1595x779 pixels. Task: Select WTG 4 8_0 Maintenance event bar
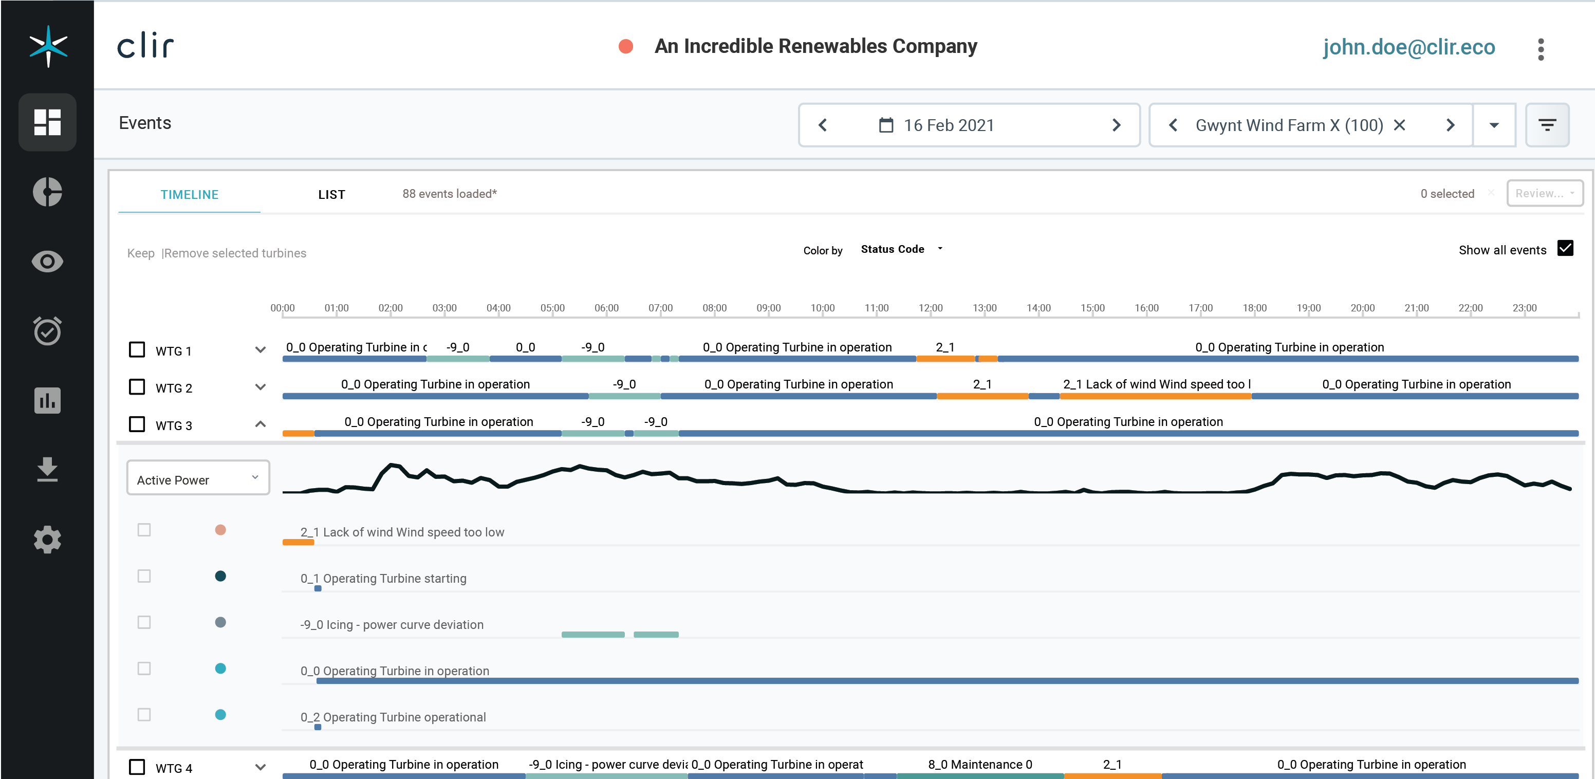(980, 775)
